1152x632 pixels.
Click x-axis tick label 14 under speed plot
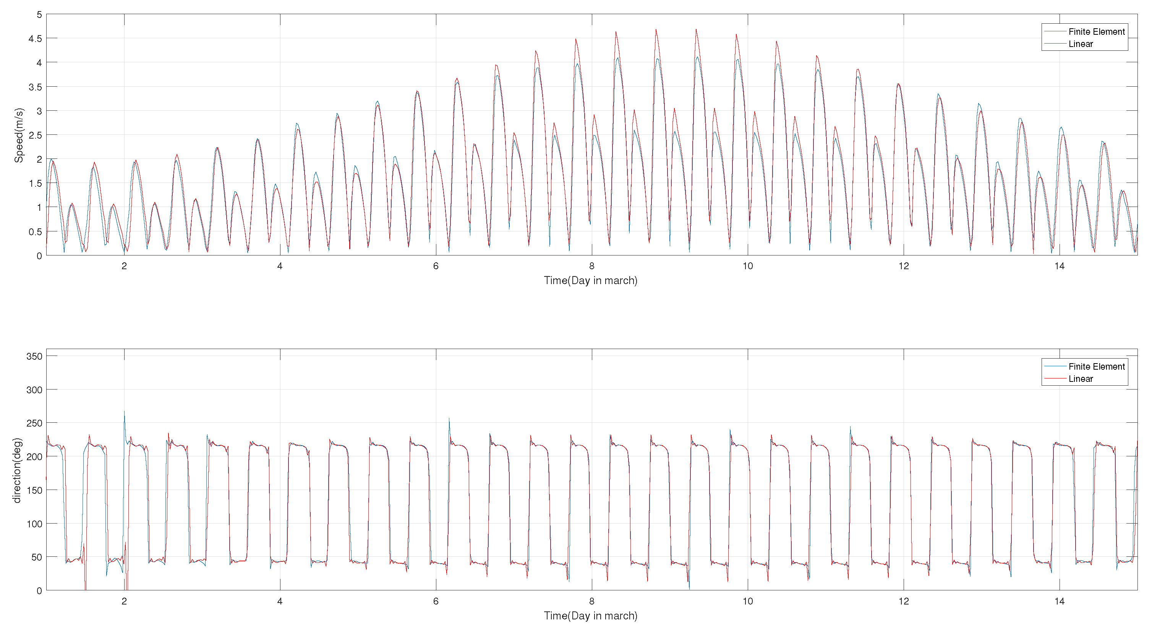click(1059, 267)
